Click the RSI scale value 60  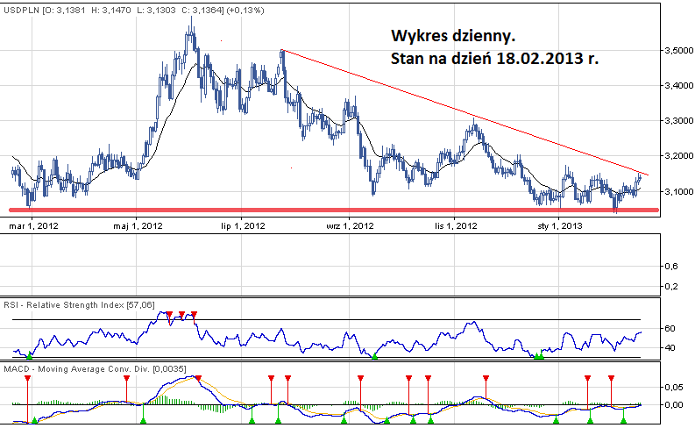tap(670, 329)
